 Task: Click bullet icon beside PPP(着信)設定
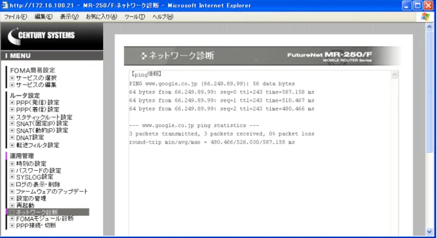point(12,110)
